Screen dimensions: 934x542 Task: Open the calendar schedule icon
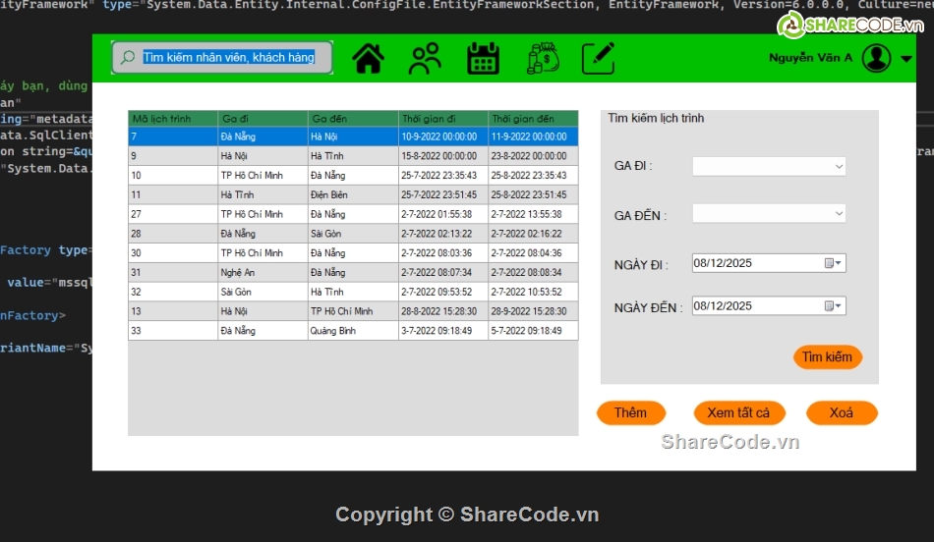click(x=483, y=59)
